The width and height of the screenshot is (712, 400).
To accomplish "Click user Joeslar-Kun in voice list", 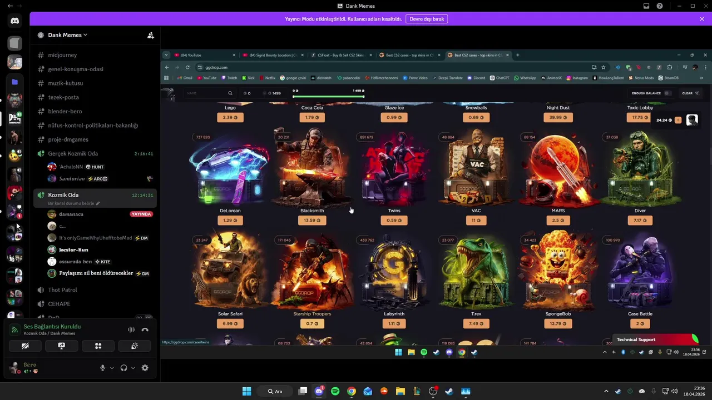I will (74, 250).
